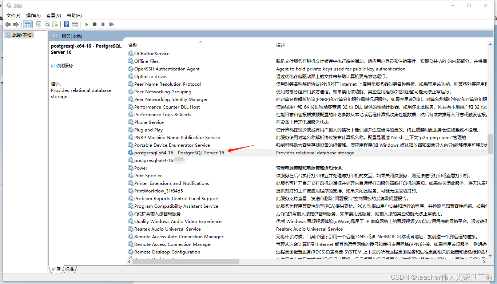
Task: Select Quality Windows Audio Video Experience
Action: pyautogui.click(x=178, y=221)
